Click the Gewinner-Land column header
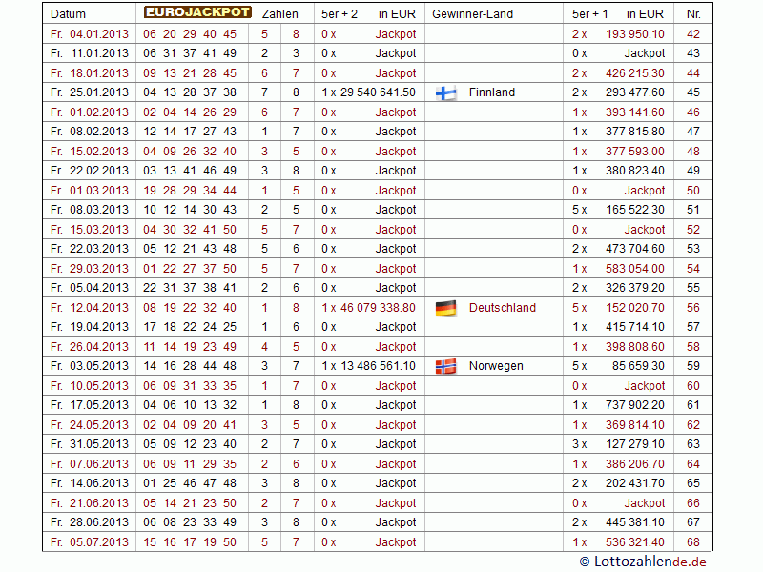Screen dimensions: 763x572 [472, 14]
